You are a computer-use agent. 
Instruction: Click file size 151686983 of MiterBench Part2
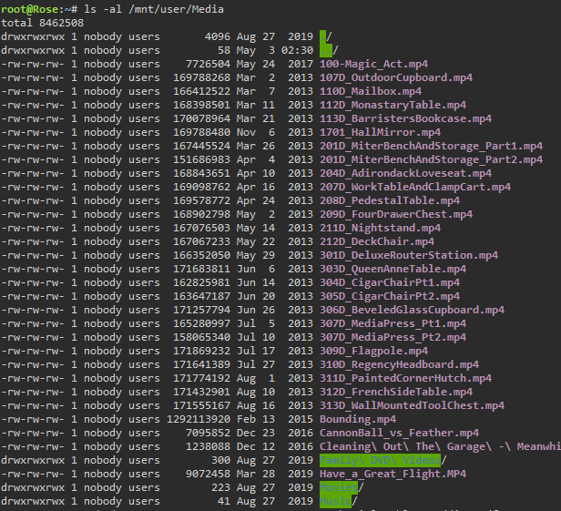click(x=202, y=159)
